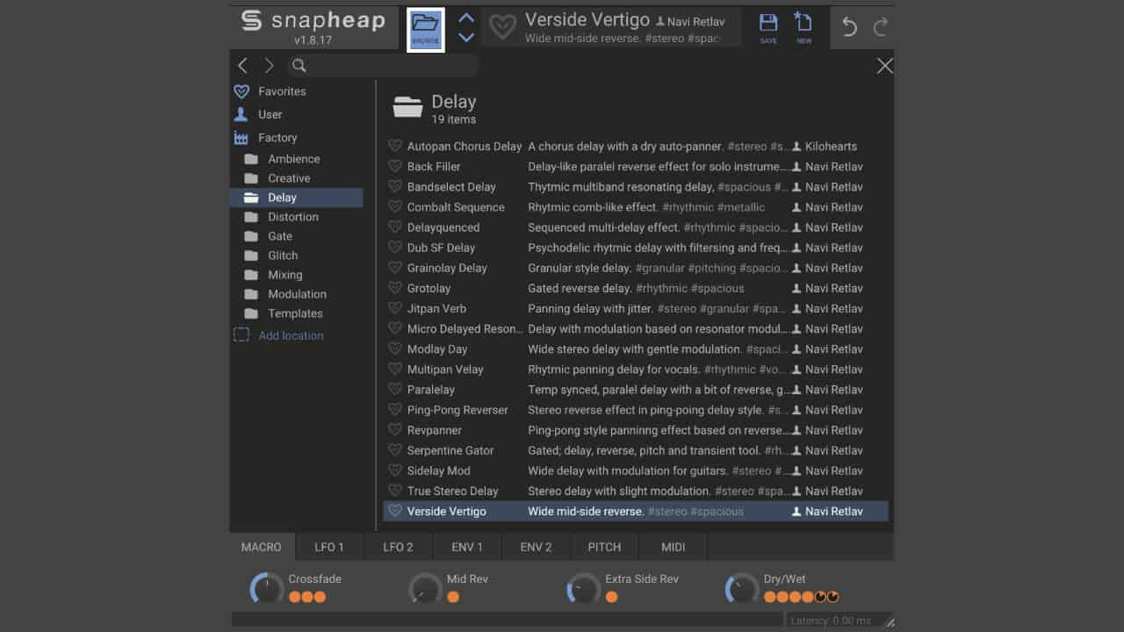Click the search magnifier icon
The image size is (1124, 632).
point(299,65)
